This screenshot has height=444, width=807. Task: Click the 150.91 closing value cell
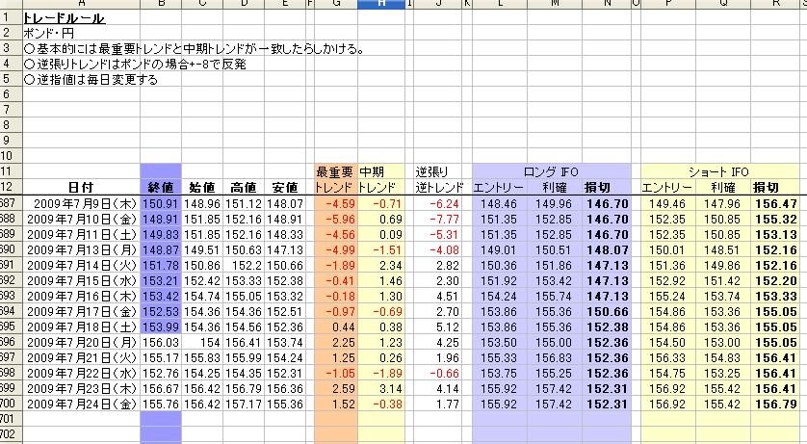(160, 204)
